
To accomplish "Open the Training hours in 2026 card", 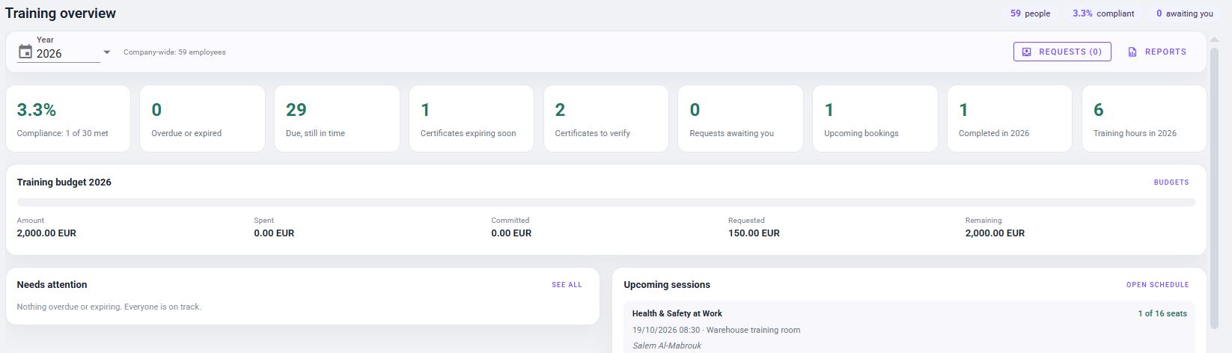I will [1144, 118].
